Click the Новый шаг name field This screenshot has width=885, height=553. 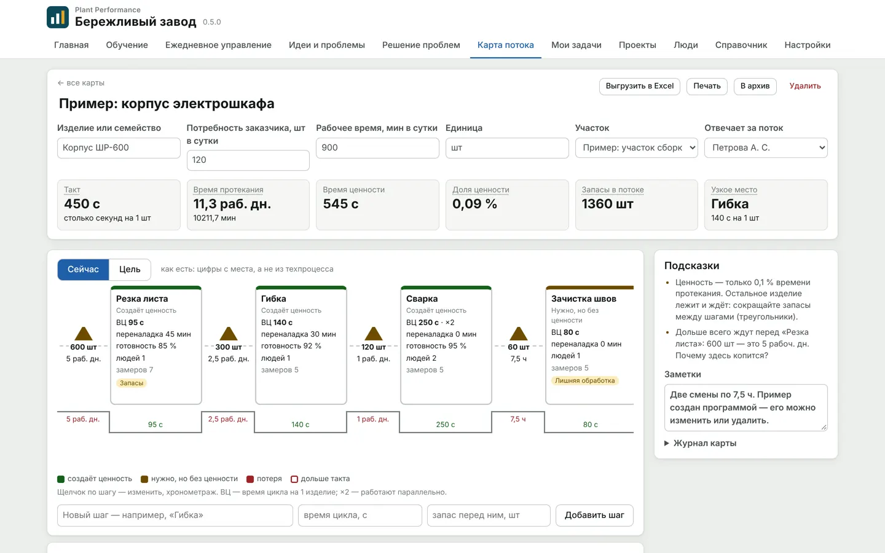pyautogui.click(x=175, y=516)
